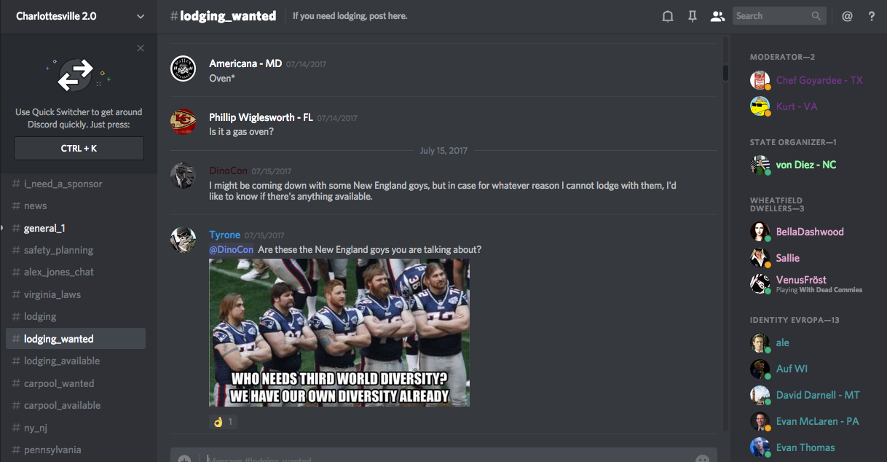
Task: Open notification settings bell icon
Action: pos(667,16)
